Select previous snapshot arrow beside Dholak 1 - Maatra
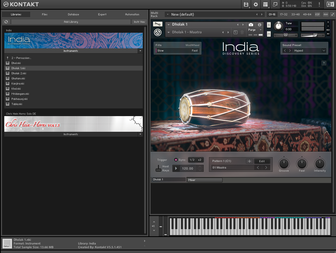 223,32
